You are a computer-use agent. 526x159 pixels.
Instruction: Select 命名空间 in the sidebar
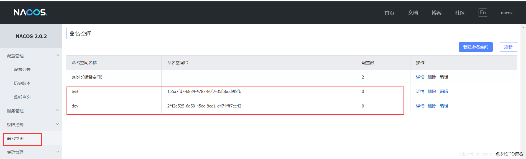click(16, 139)
